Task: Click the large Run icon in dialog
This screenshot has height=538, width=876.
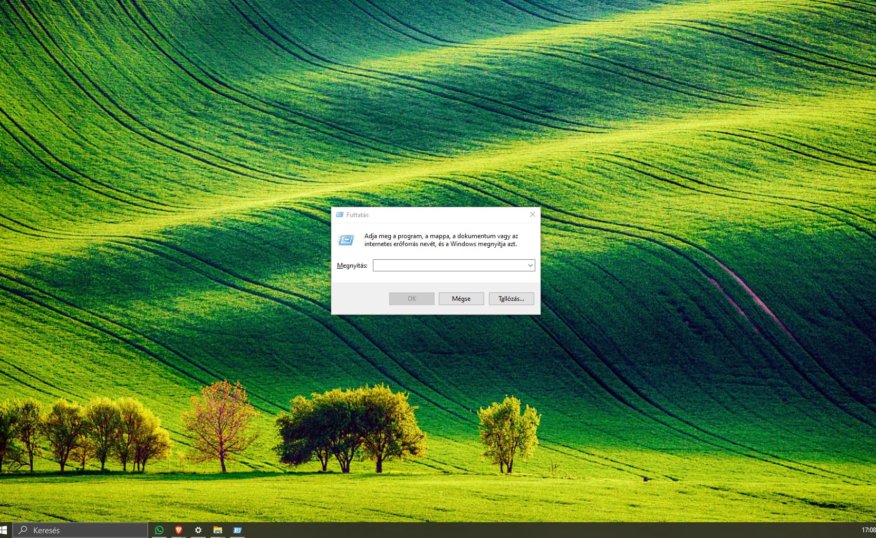Action: pyautogui.click(x=346, y=240)
